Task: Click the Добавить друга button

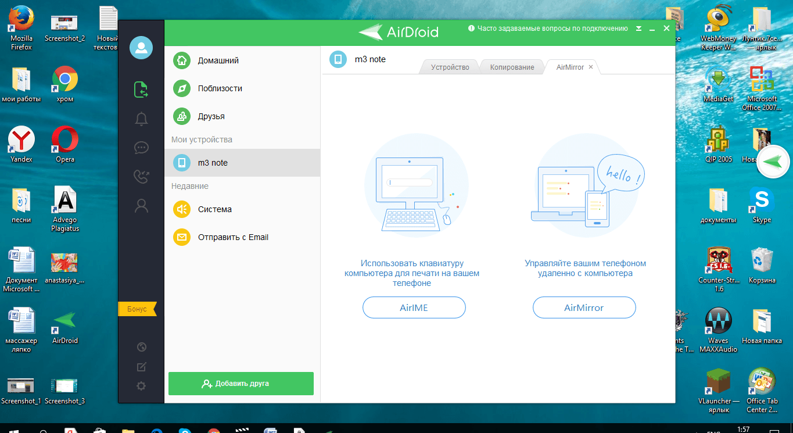Action: click(241, 384)
